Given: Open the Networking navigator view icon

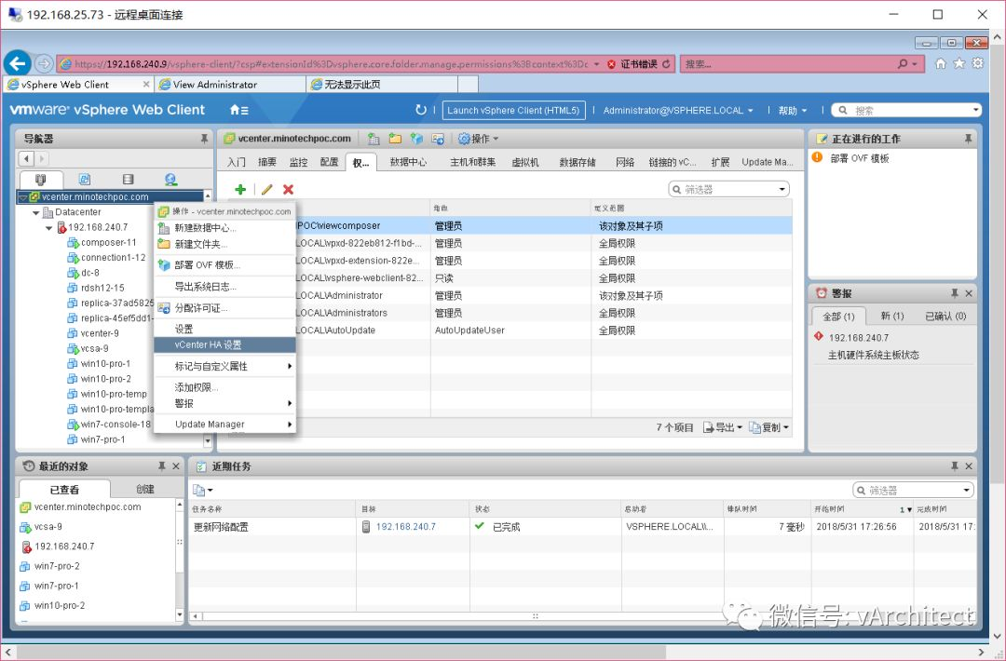Looking at the screenshot, I should click(x=170, y=180).
